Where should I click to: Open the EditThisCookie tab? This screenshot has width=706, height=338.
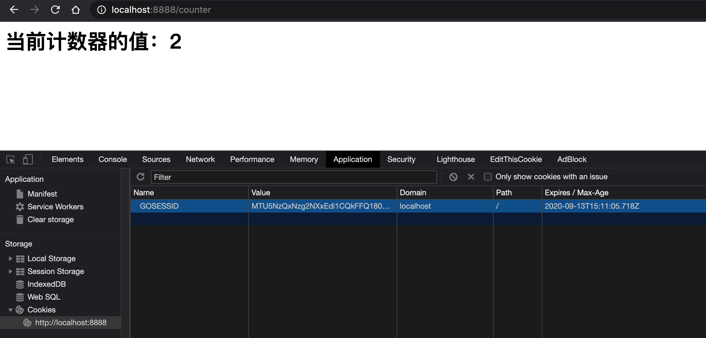pos(516,159)
